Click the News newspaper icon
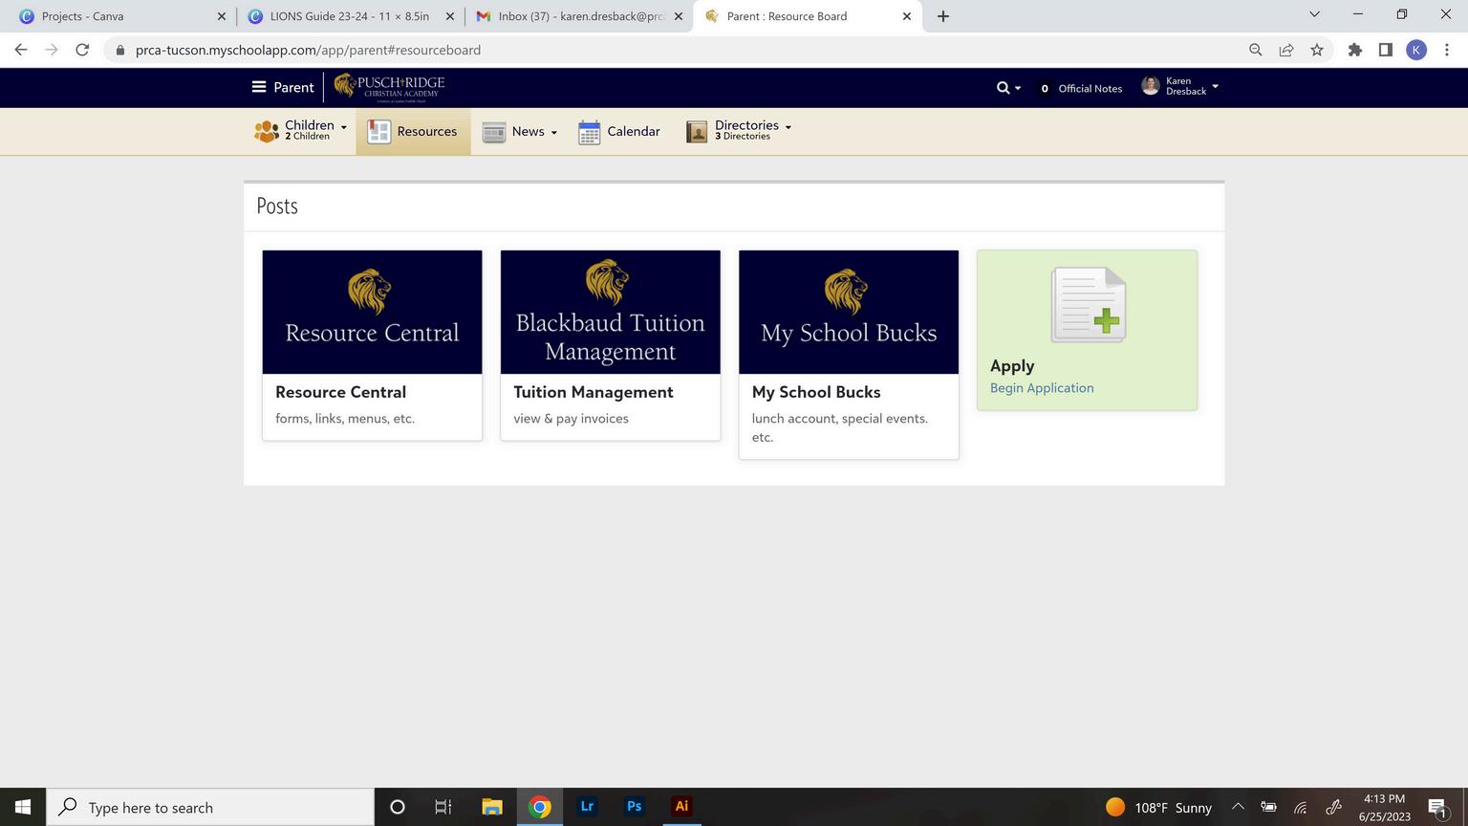Screen dimensions: 1468x826 pos(493,132)
